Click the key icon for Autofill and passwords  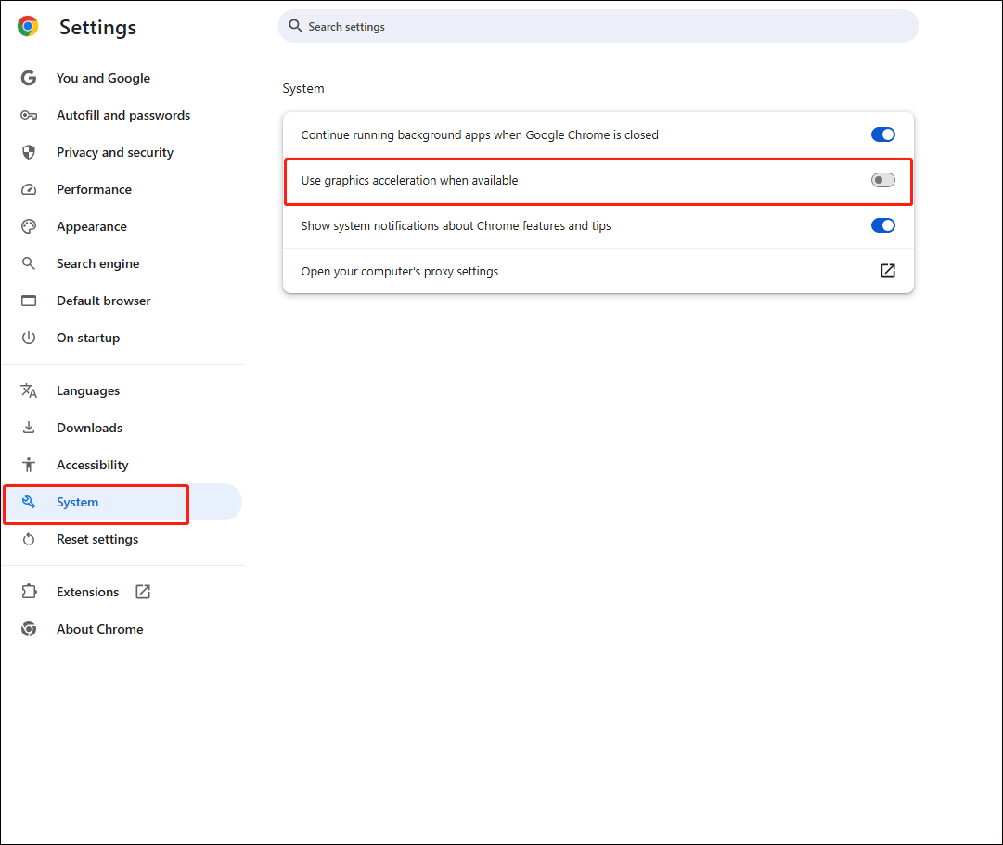pos(29,115)
